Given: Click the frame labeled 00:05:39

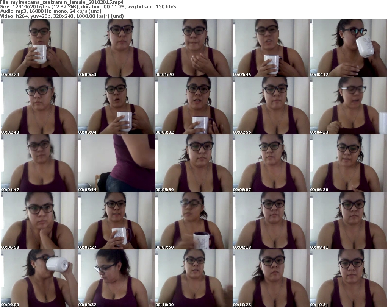Looking at the screenshot, I should tap(194, 164).
